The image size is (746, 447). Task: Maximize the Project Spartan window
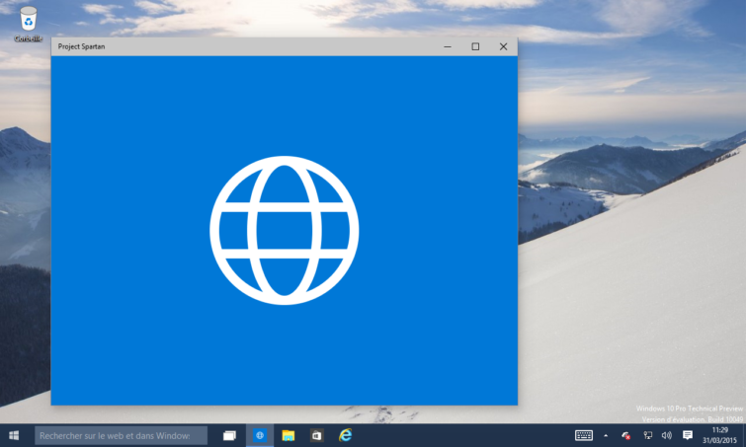click(475, 46)
